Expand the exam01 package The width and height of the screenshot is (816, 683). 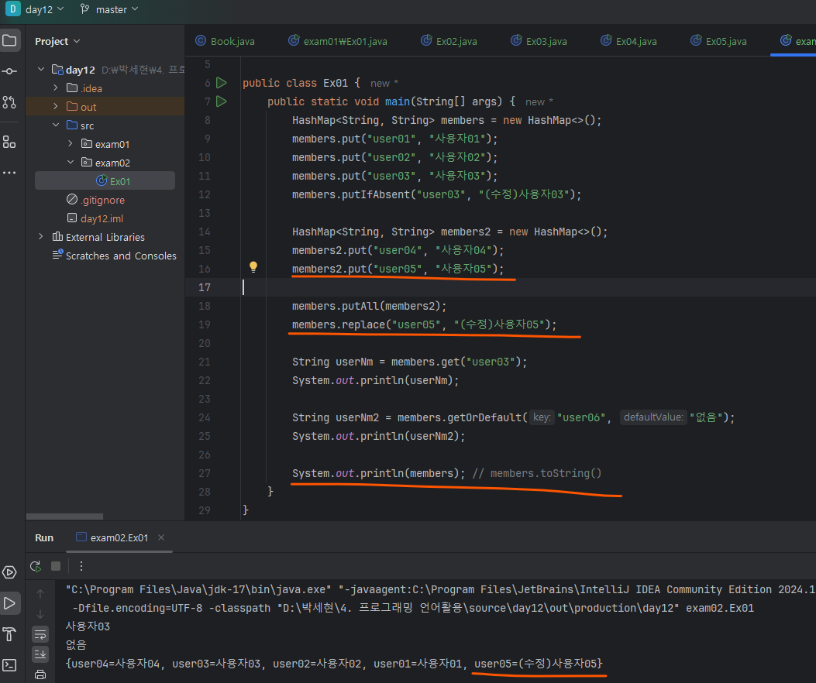[71, 143]
